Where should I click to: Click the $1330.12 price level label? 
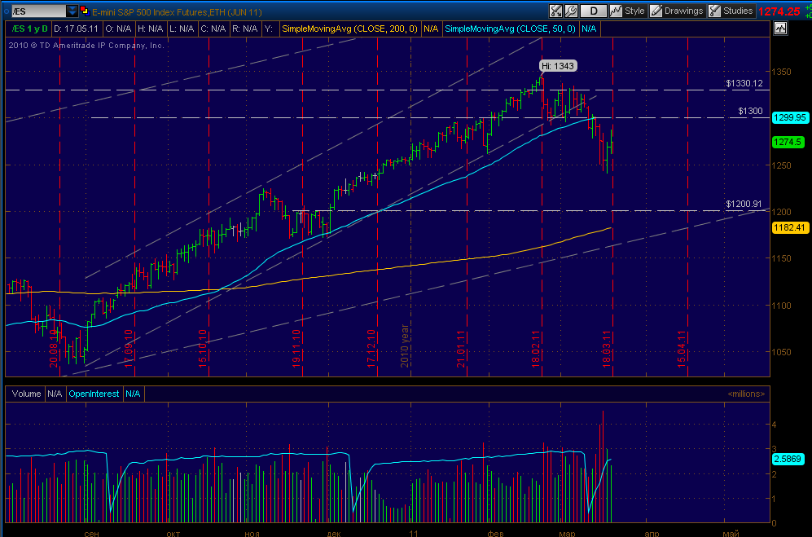(x=744, y=83)
